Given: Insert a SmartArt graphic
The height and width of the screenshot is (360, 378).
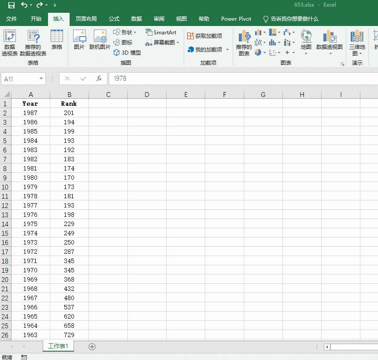Looking at the screenshot, I should pyautogui.click(x=162, y=33).
